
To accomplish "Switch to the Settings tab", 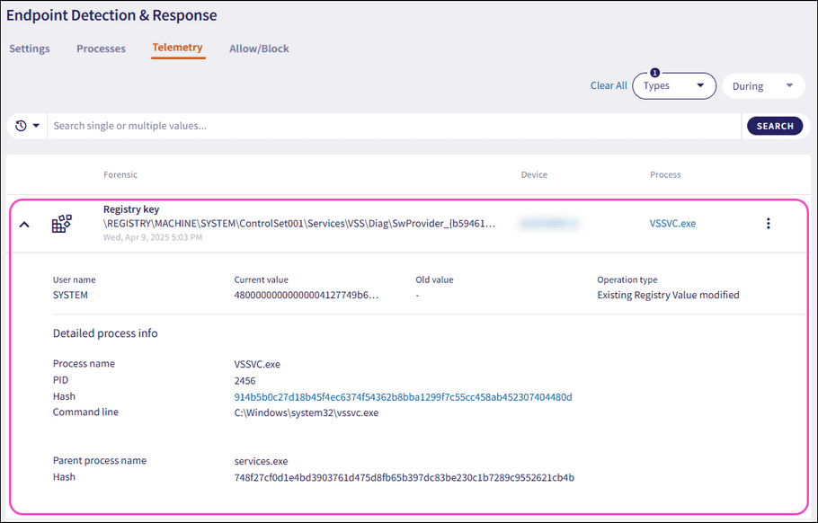I will coord(29,49).
